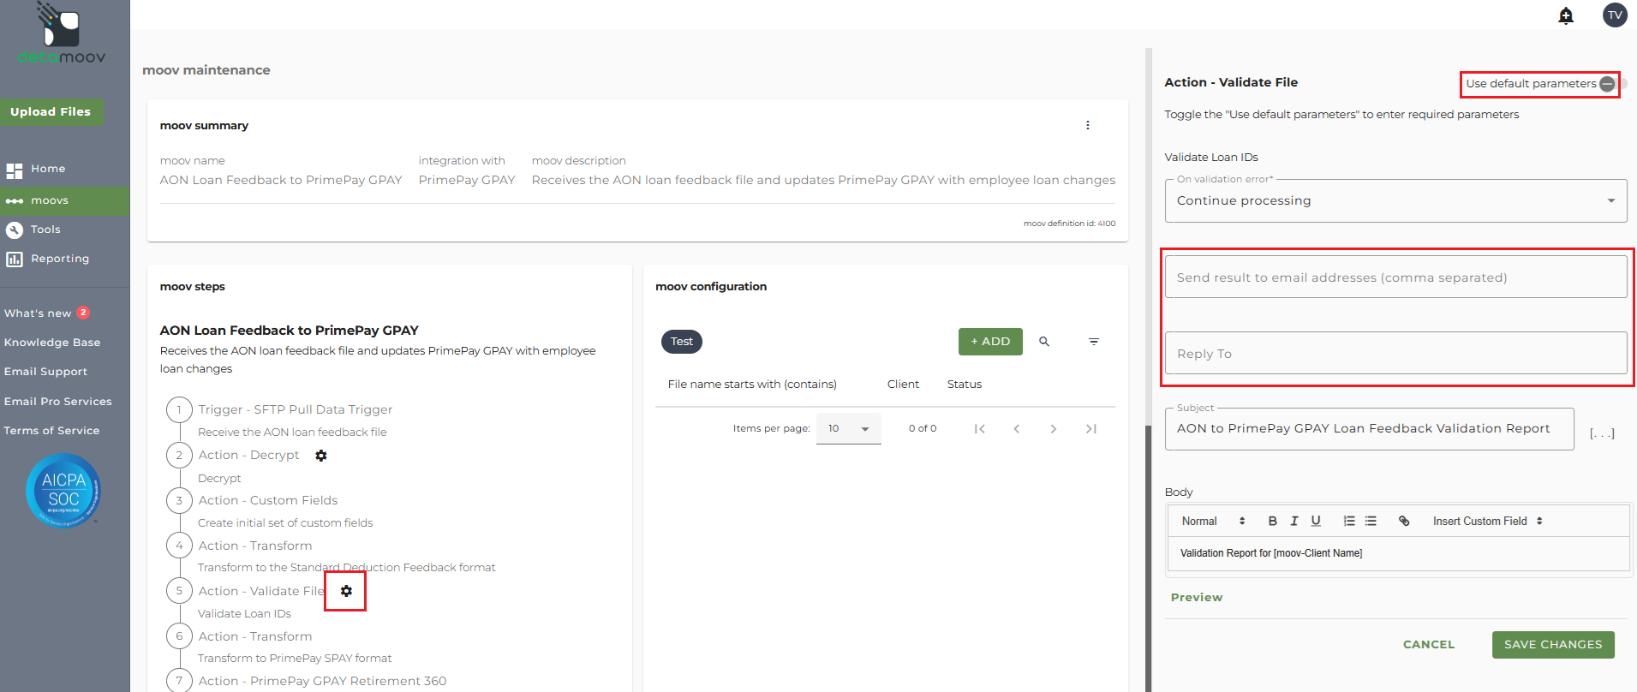Image resolution: width=1637 pixels, height=692 pixels.
Task: Click the SAVE CHANGES button
Action: (1553, 645)
